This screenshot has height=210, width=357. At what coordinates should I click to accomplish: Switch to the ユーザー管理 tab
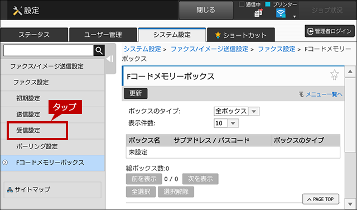103,35
